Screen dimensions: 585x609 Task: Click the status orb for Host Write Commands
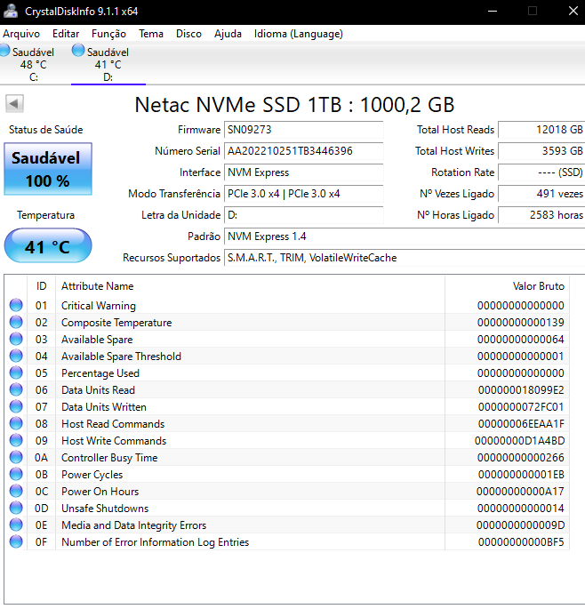coord(16,440)
